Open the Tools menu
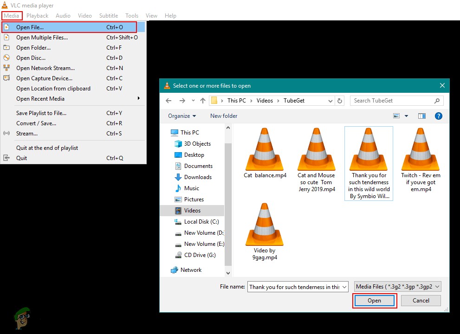 click(x=131, y=15)
